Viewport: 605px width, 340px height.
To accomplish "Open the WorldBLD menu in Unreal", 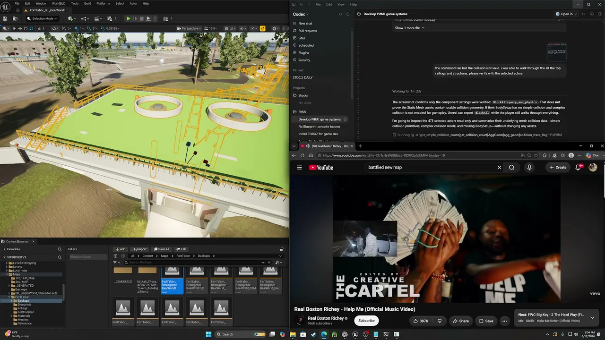I will tap(59, 3).
